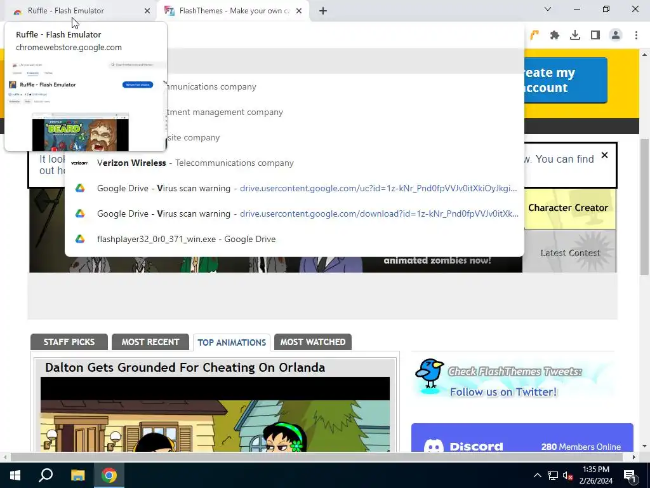The image size is (650, 488).
Task: Click the muted volume icon in tray
Action: point(567,475)
